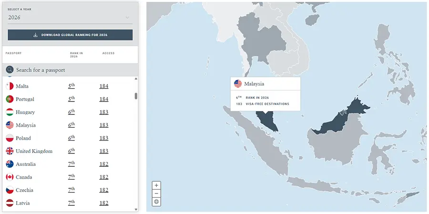Open Latvia's 182 access link
The width and height of the screenshot is (429, 214).
point(104,203)
